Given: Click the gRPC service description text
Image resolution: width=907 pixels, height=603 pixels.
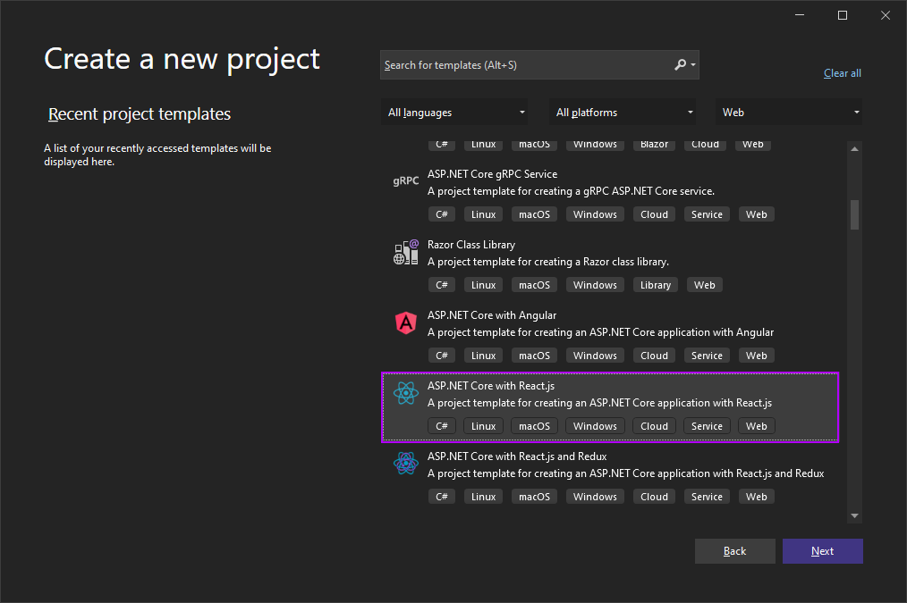Looking at the screenshot, I should coord(571,190).
